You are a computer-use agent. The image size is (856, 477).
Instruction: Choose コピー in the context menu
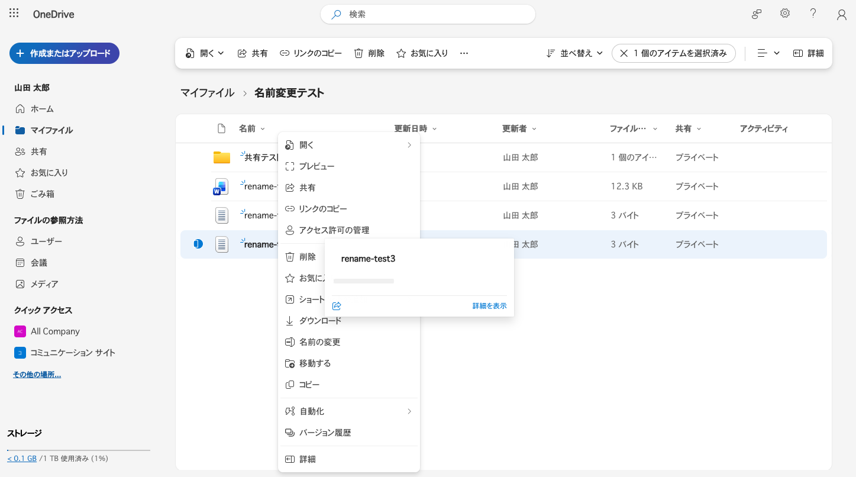click(349, 385)
